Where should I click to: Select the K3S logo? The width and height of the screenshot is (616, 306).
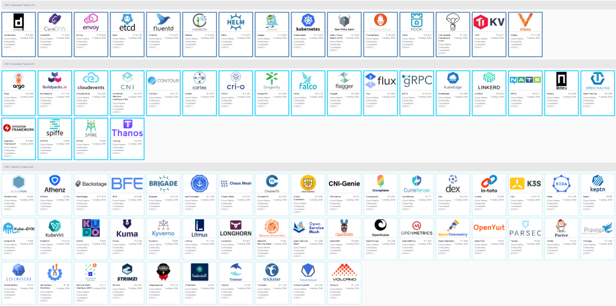(x=525, y=183)
